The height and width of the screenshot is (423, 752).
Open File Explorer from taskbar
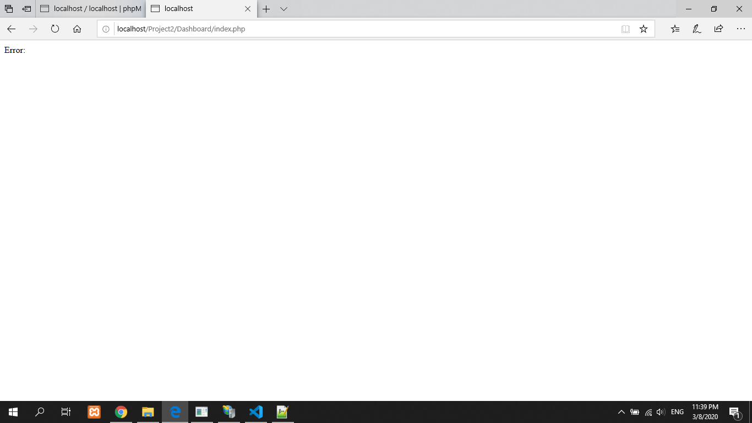click(x=148, y=412)
